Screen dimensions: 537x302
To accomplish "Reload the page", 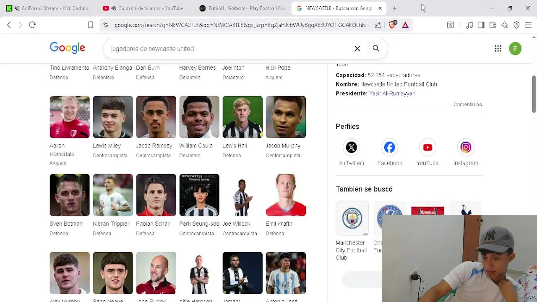I will (x=32, y=25).
